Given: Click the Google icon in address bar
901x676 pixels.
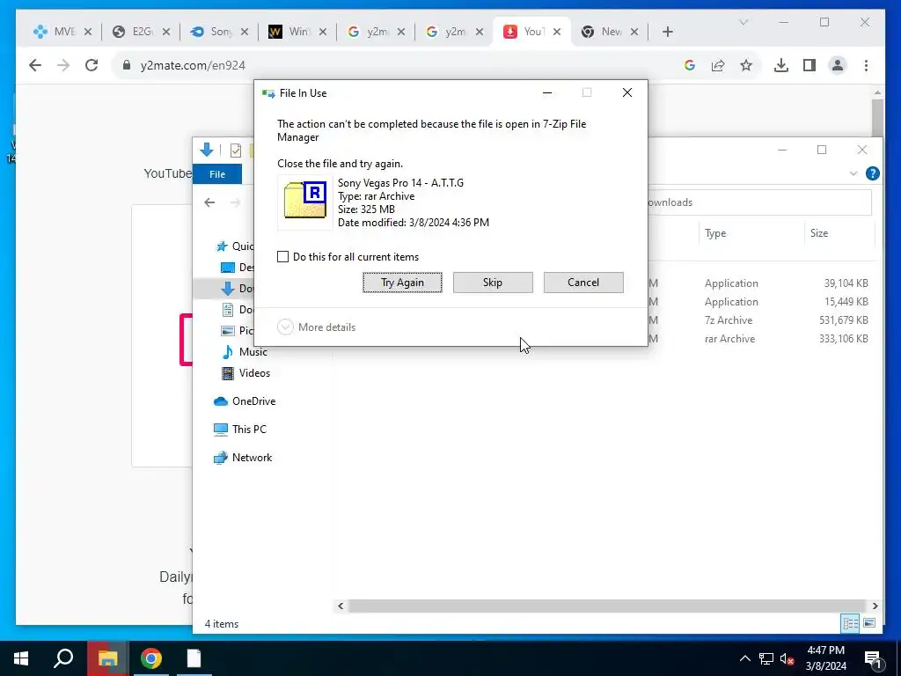Looking at the screenshot, I should 690,65.
